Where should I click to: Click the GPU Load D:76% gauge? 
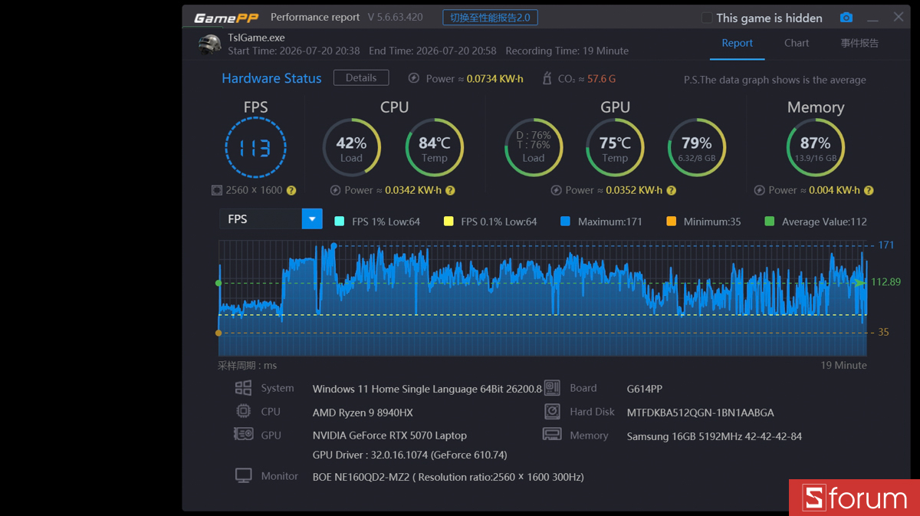(534, 147)
